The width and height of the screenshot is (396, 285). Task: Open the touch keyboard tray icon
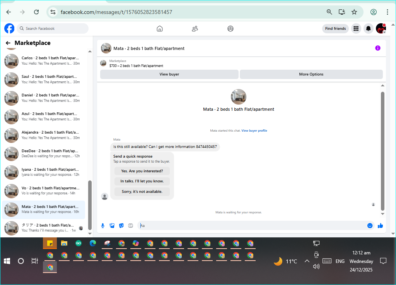coord(327,261)
